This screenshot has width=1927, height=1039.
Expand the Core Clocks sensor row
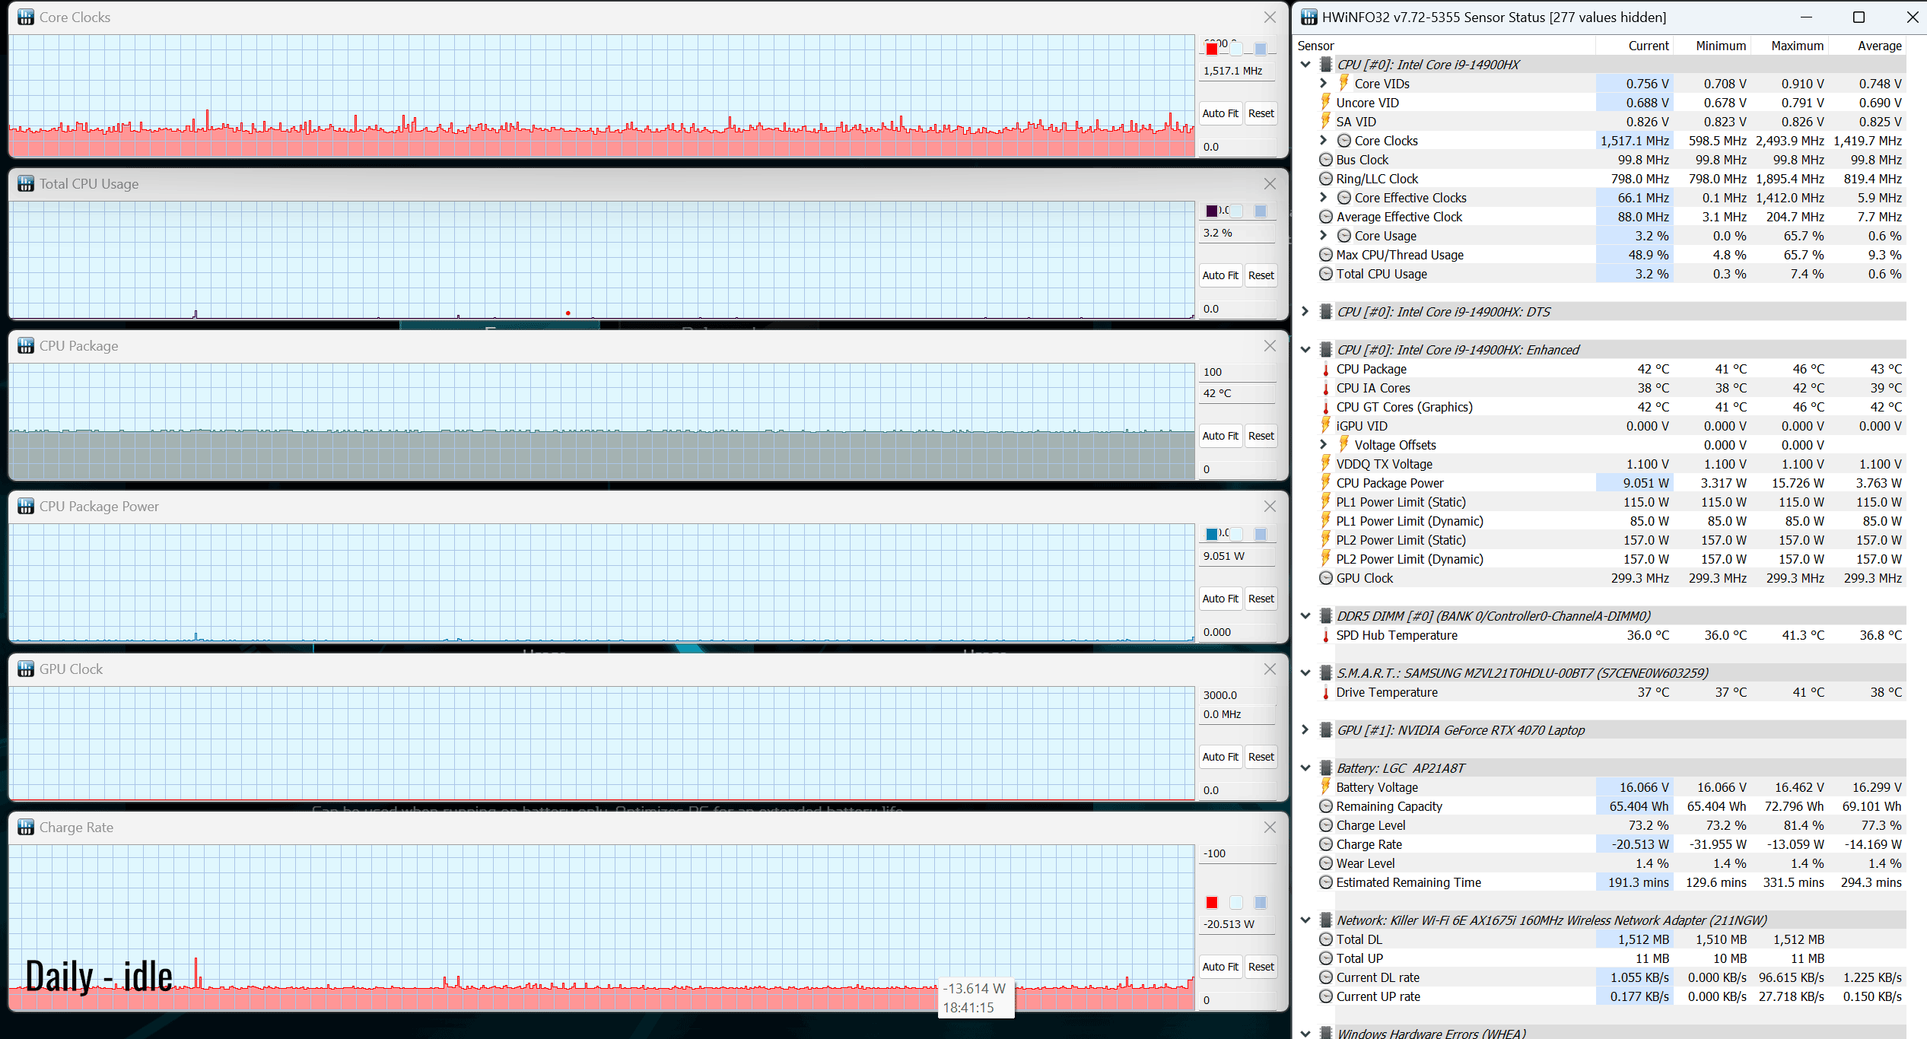(1324, 141)
